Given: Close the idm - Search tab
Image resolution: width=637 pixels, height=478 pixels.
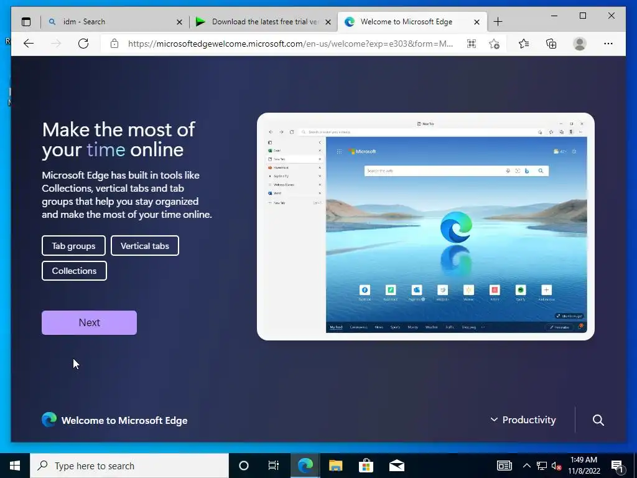Looking at the screenshot, I should 179,22.
